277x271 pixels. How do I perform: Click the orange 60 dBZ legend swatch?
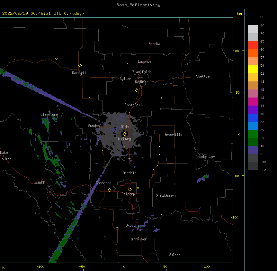pyautogui.click(x=253, y=53)
